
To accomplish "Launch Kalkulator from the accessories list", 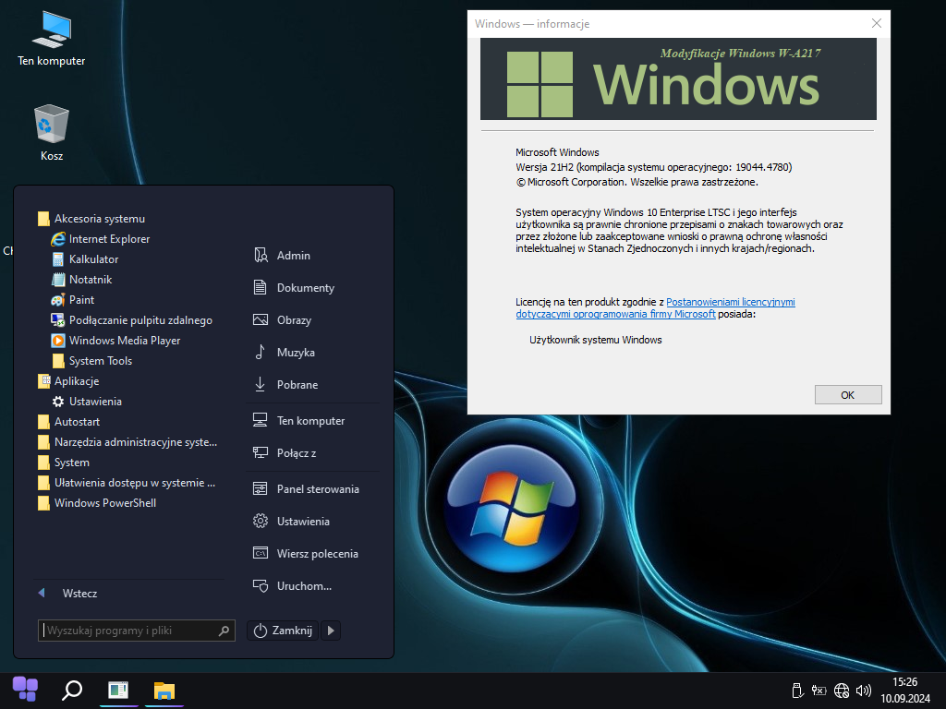I will (x=93, y=259).
